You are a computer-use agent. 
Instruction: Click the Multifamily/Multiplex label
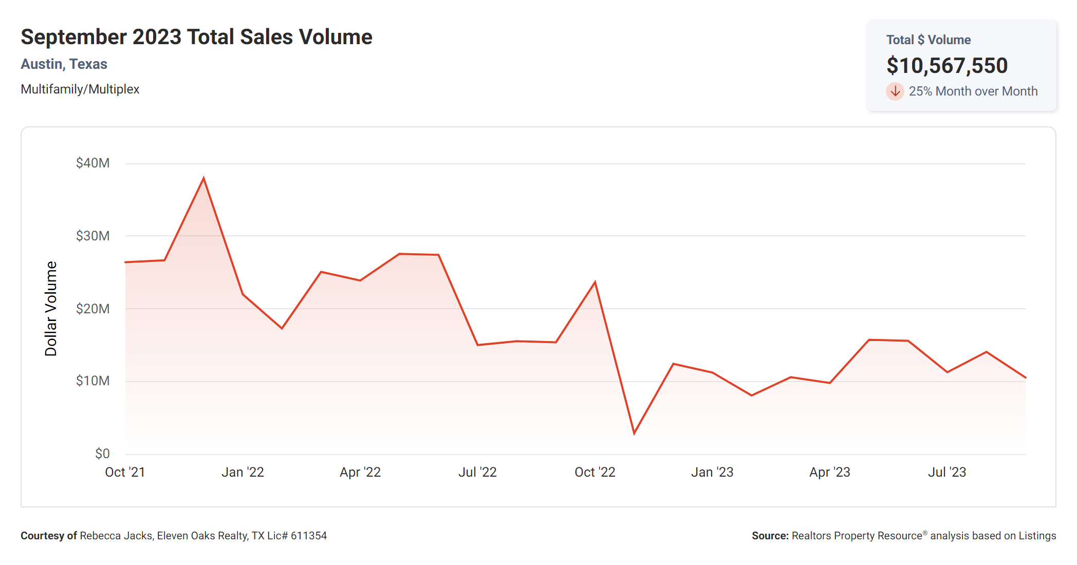click(x=80, y=89)
